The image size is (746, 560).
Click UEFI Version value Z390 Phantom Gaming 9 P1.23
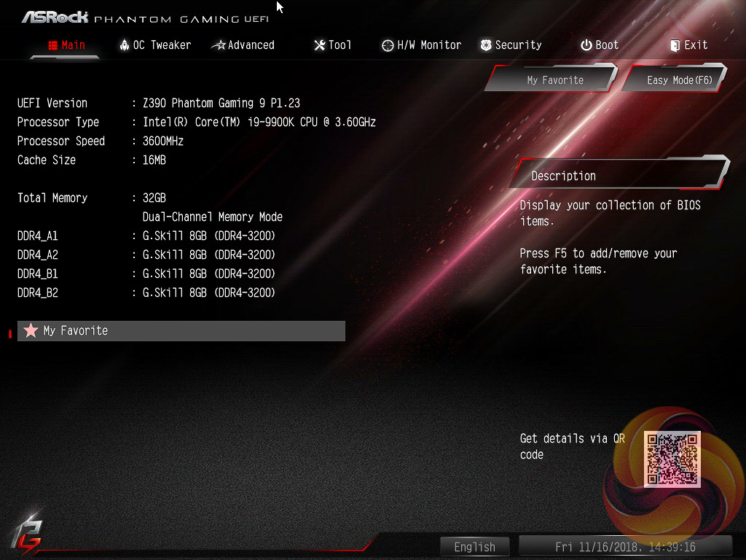[x=221, y=103]
